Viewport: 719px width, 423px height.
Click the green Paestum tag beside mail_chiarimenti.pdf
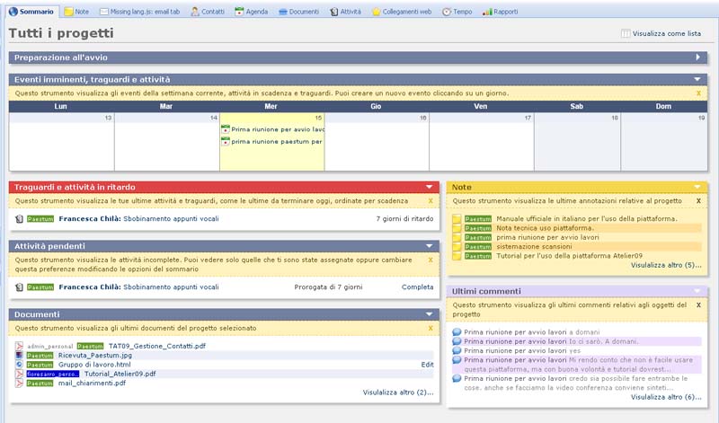(x=40, y=383)
